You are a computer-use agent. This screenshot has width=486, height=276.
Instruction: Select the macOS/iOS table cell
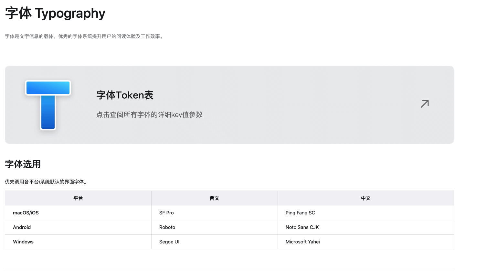[x=78, y=213]
